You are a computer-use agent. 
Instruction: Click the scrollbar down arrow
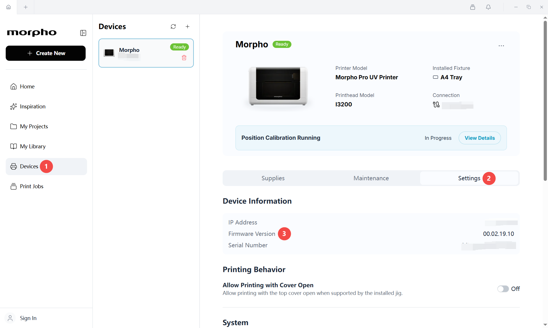(545, 325)
